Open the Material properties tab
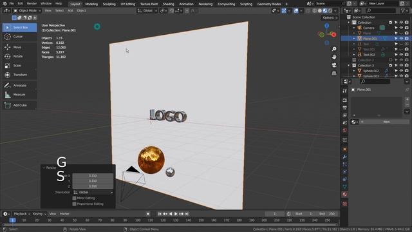The image size is (412, 232). click(x=345, y=194)
